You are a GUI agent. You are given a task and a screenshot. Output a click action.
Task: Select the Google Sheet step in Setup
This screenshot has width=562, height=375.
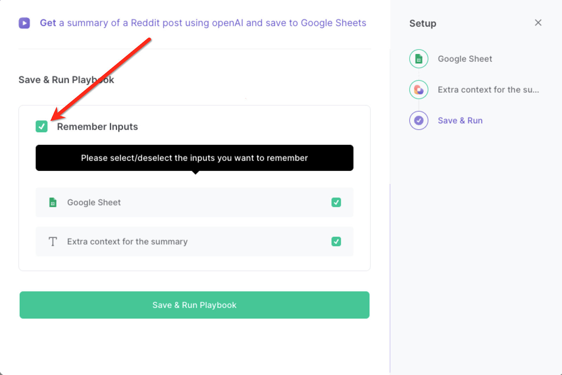[x=465, y=59]
